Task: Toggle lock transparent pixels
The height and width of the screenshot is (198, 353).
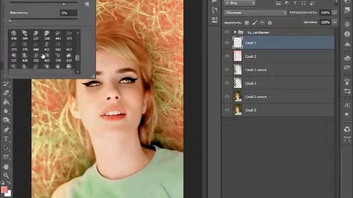Action: [247, 23]
